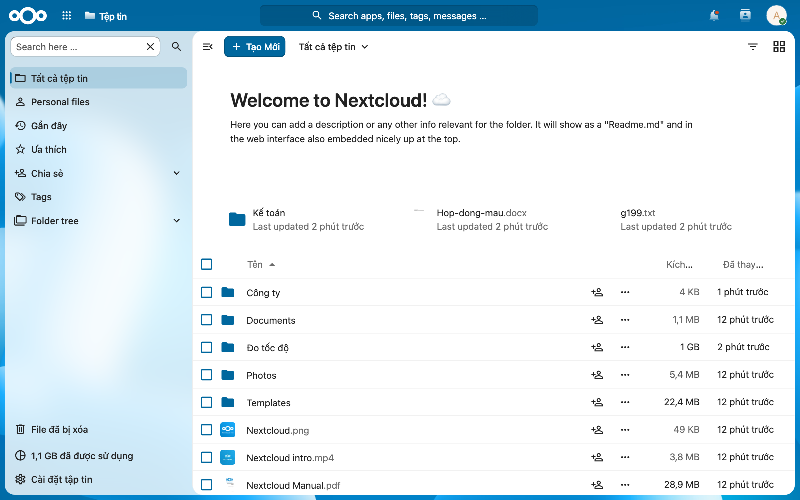
Task: Expand the Folder tree sidebar chevron
Action: click(176, 221)
